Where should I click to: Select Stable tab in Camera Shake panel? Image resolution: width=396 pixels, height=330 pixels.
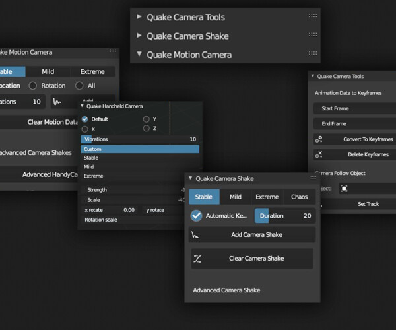(204, 197)
